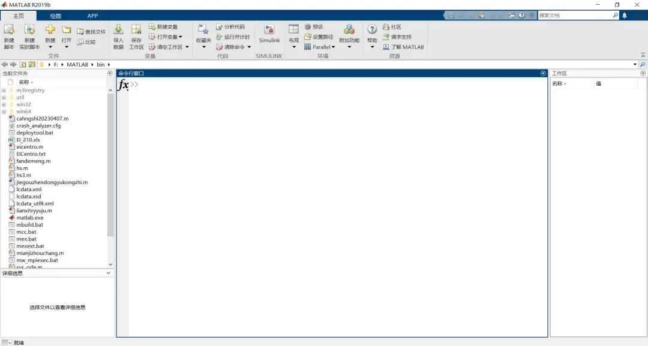Click F: drive in the address path
This screenshot has height=346, width=648.
(x=56, y=64)
